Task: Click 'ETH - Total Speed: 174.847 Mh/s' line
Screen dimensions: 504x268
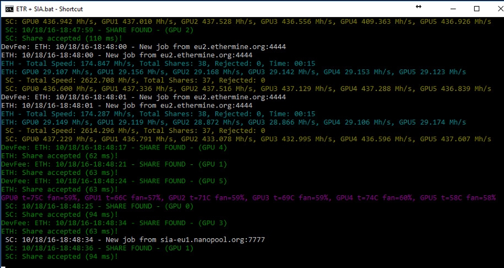Action: [158, 63]
